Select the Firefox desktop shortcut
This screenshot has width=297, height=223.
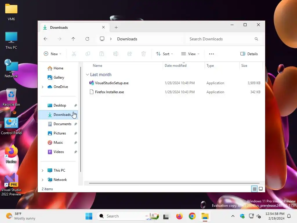point(11,154)
